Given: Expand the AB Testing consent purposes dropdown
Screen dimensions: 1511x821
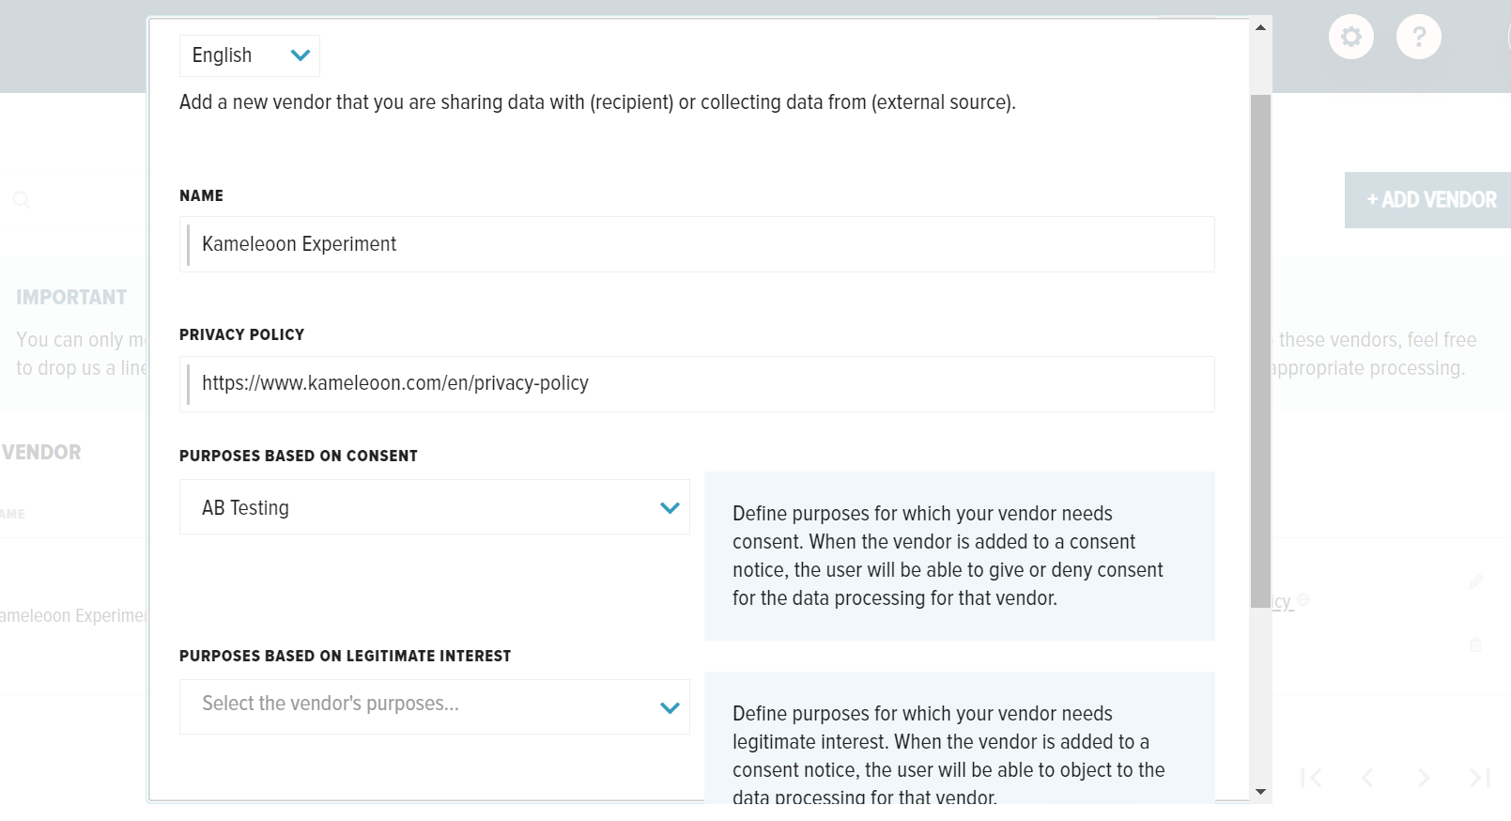Looking at the screenshot, I should coord(435,507).
